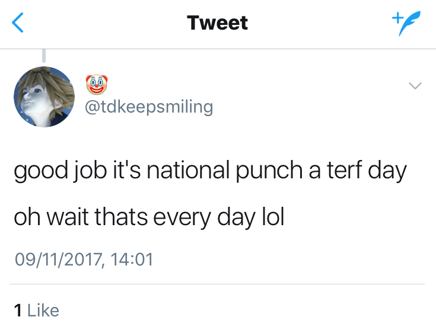Image resolution: width=436 pixels, height=333 pixels.
Task: Tap the "Tweet" header title
Action: 217,23
